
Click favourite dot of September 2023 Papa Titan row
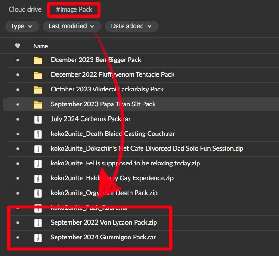[x=18, y=104]
